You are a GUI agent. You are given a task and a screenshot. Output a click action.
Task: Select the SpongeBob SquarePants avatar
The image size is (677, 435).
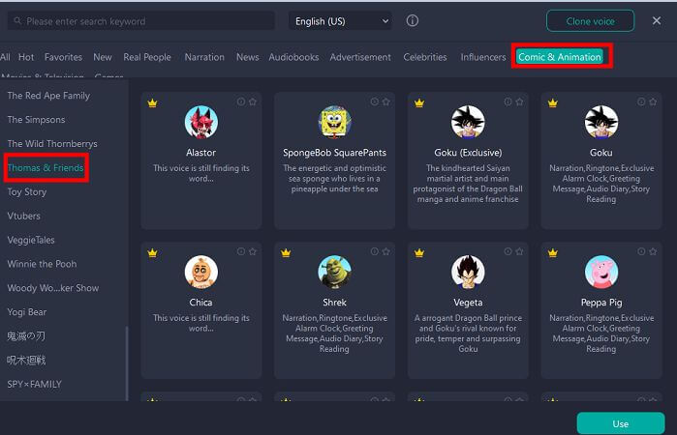334,122
